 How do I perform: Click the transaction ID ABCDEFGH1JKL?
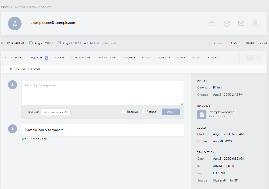224,166
